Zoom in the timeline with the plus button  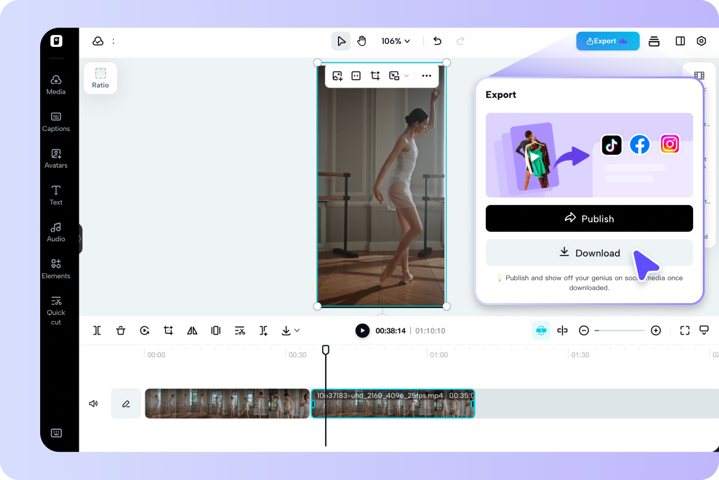point(656,330)
